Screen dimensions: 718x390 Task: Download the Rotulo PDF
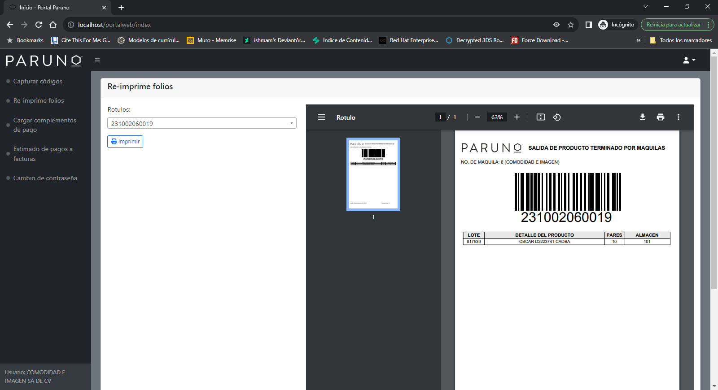[x=643, y=117]
